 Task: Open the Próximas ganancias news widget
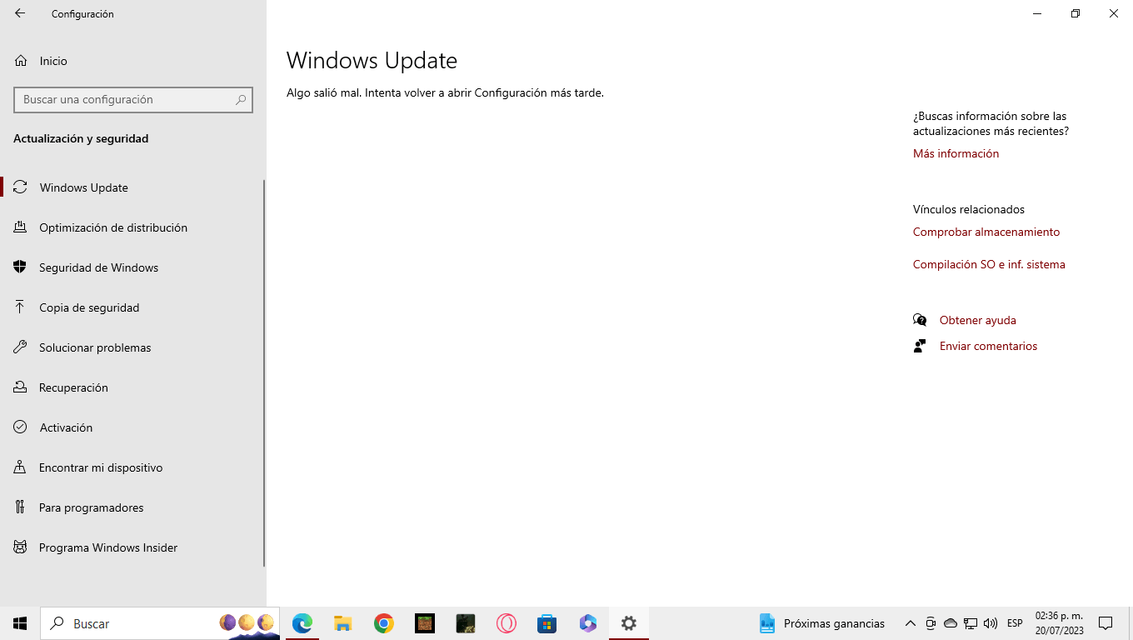pyautogui.click(x=821, y=623)
